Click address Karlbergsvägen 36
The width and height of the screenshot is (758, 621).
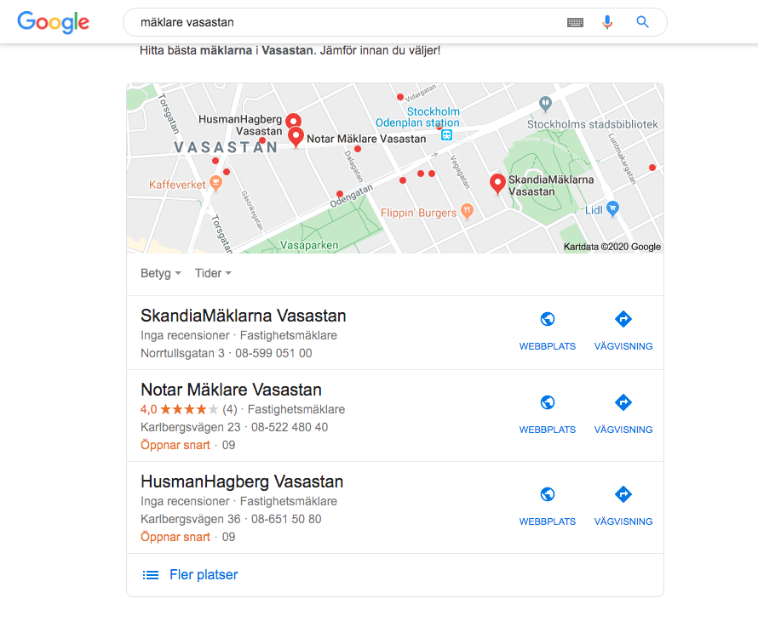191,519
